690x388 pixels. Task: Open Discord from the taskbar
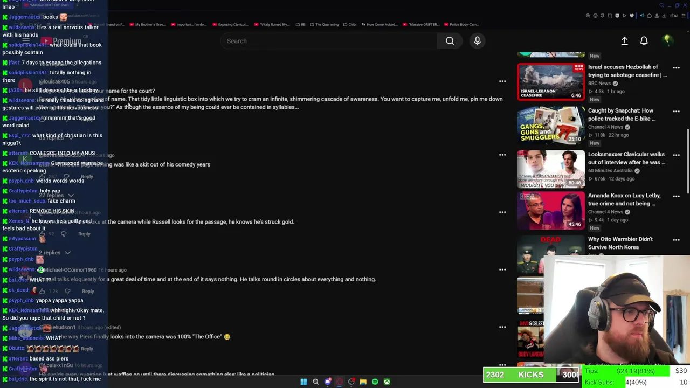tap(327, 382)
